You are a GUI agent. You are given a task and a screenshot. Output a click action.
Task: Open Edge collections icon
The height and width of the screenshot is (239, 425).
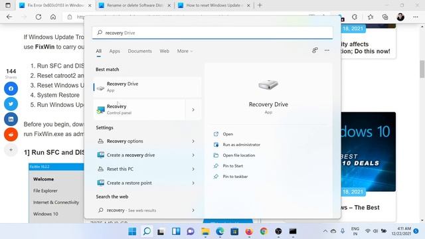click(385, 17)
